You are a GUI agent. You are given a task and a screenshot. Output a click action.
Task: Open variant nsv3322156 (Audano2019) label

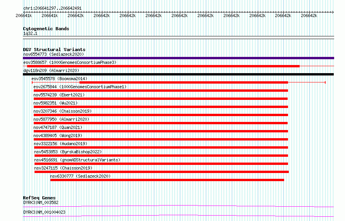pos(60,144)
